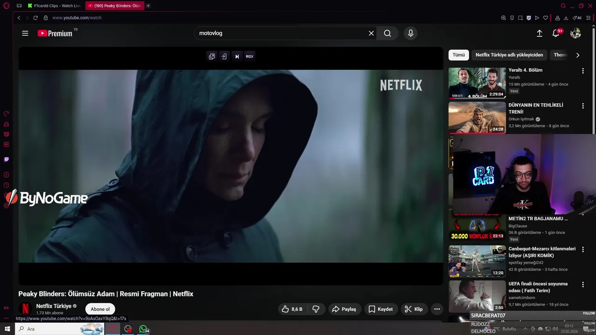Open the browser profile icon
The height and width of the screenshot is (335, 596).
tap(557, 18)
